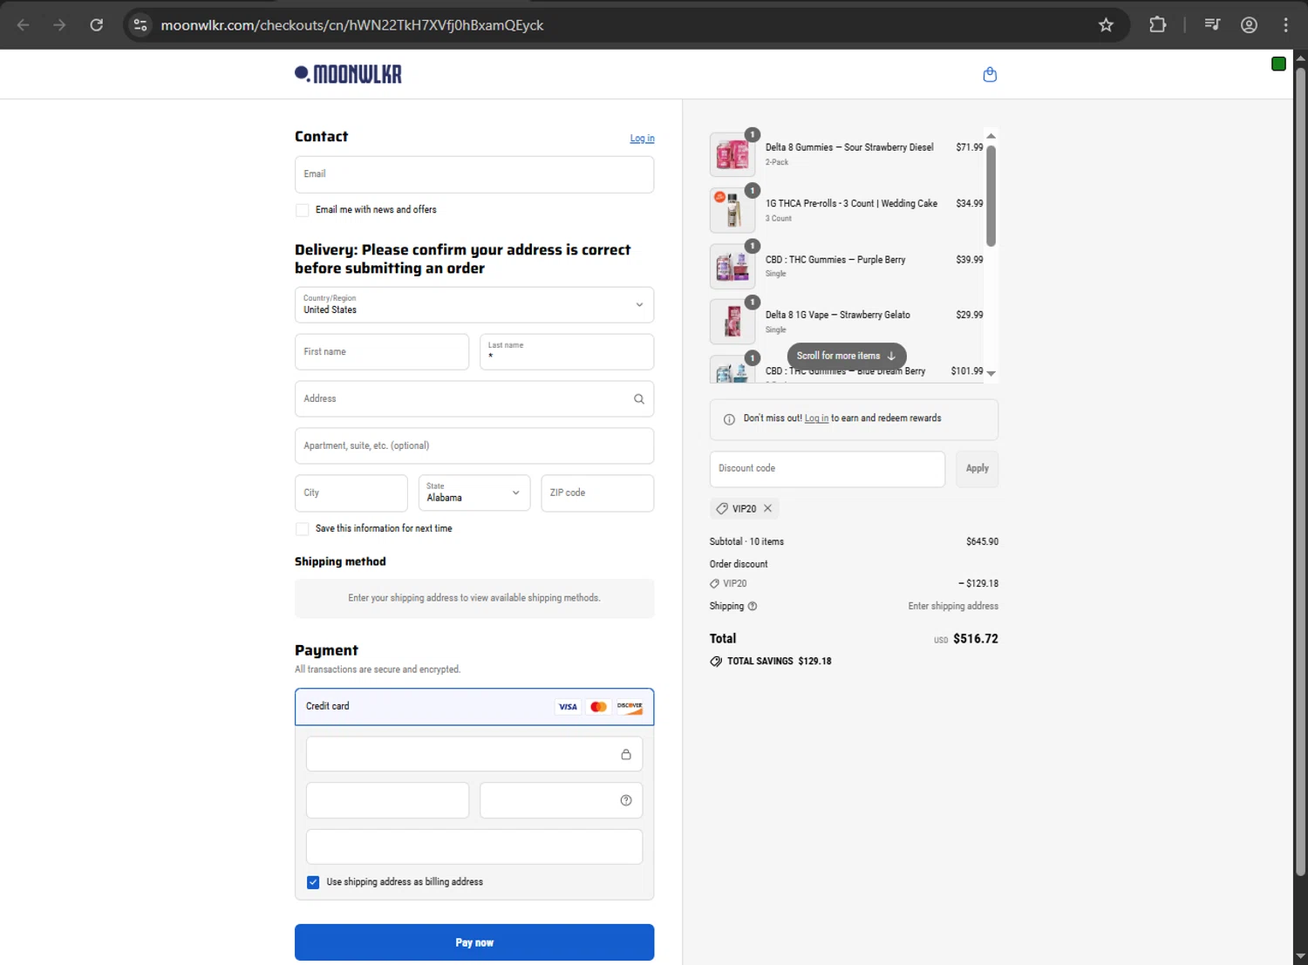Click Delta 8 1G Vape Strawberry Gelato thumbnail

click(732, 323)
